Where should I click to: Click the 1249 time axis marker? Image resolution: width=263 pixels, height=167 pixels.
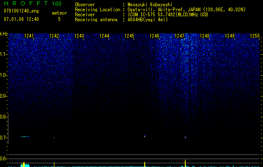[230, 36]
